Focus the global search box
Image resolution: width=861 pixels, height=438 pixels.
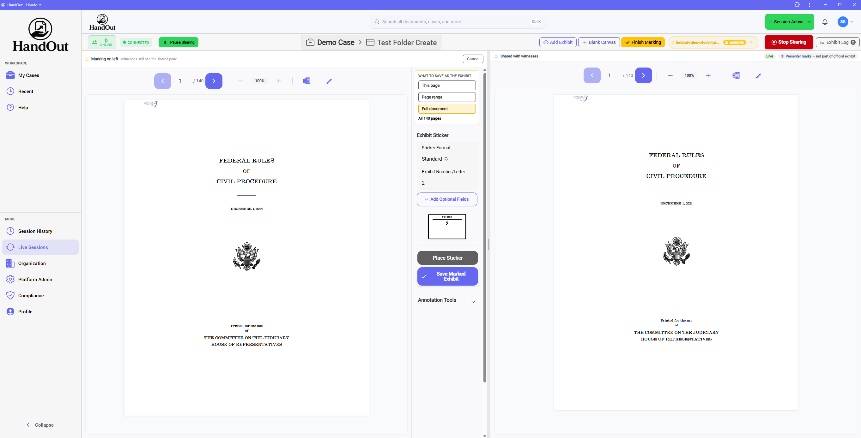point(458,22)
